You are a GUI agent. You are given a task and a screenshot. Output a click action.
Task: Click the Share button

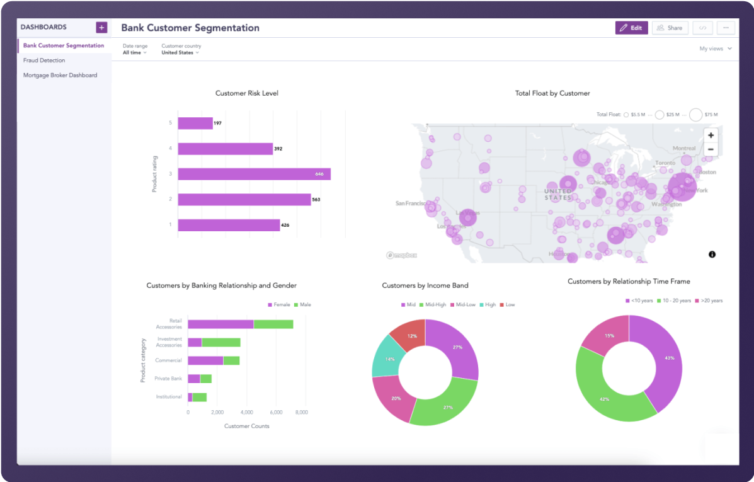coord(670,28)
